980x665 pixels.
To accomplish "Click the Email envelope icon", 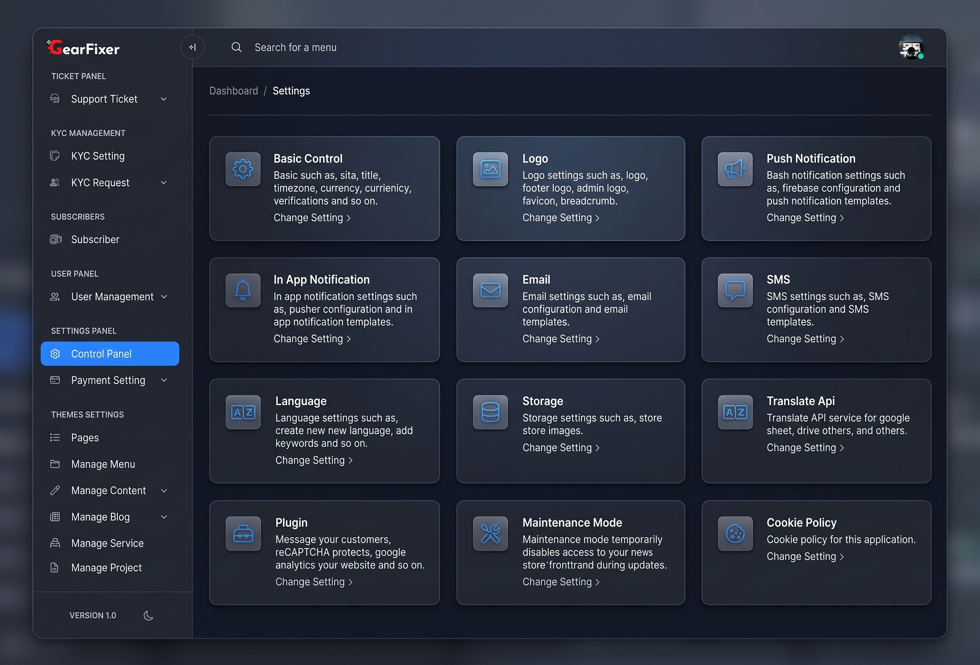I will click(490, 291).
